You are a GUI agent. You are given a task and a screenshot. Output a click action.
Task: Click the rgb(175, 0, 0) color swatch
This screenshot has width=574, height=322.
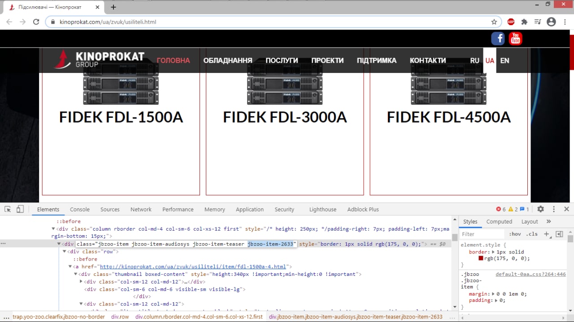(481, 258)
